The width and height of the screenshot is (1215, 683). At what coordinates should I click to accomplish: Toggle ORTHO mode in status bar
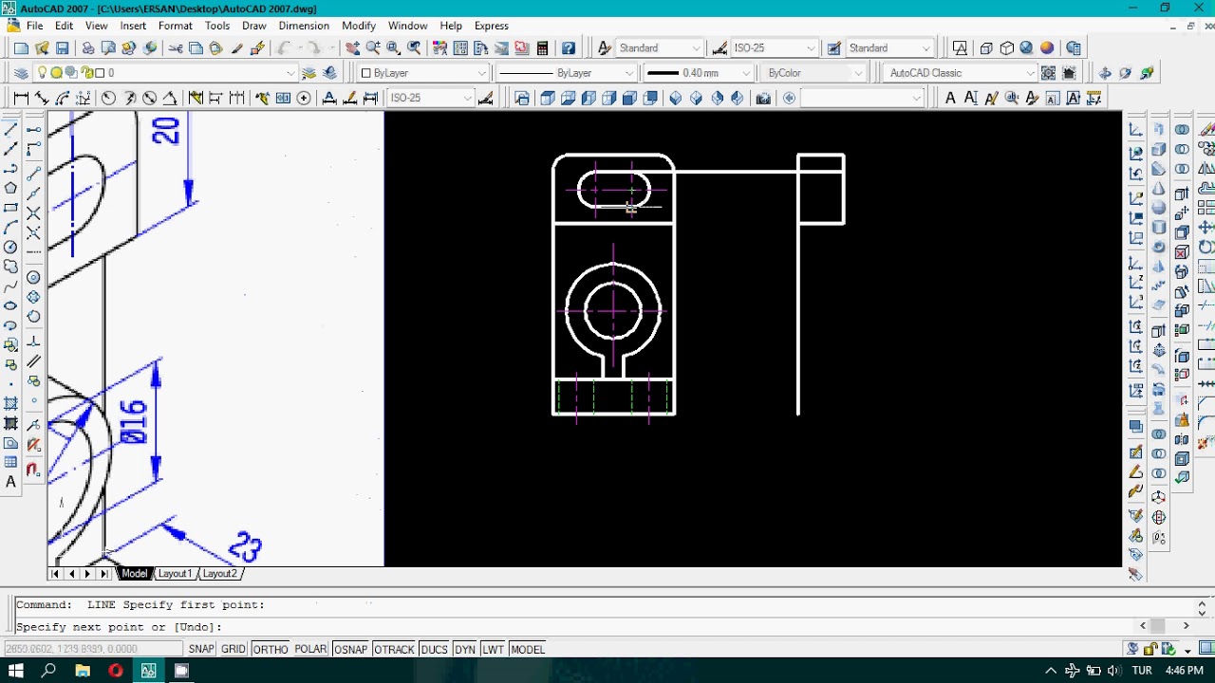[271, 650]
